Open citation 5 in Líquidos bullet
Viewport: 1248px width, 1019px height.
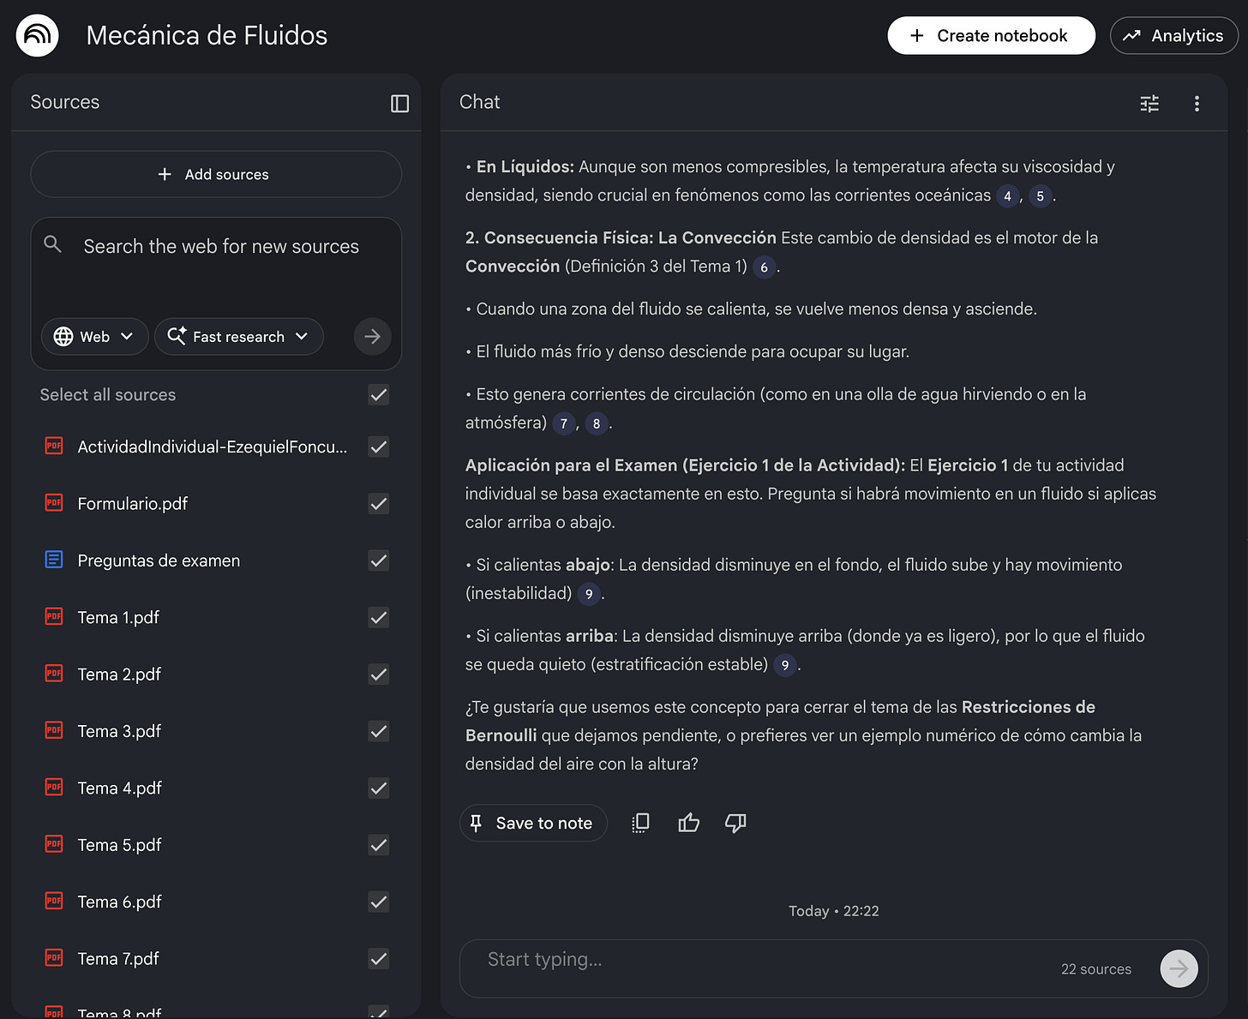pyautogui.click(x=1040, y=196)
